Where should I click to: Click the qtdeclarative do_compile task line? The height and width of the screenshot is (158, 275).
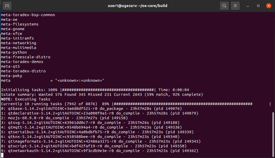(x=100, y=113)
